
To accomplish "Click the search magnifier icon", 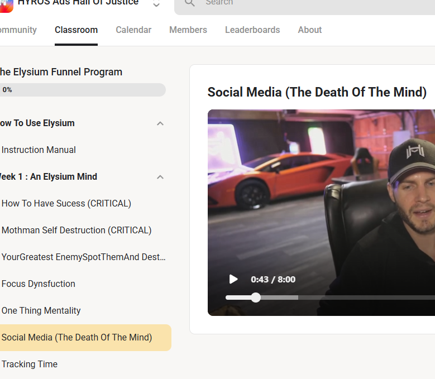I will 190,3.
